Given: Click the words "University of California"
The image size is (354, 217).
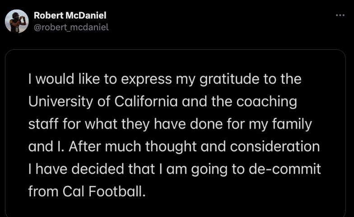Looking at the screenshot, I should (x=79, y=102).
